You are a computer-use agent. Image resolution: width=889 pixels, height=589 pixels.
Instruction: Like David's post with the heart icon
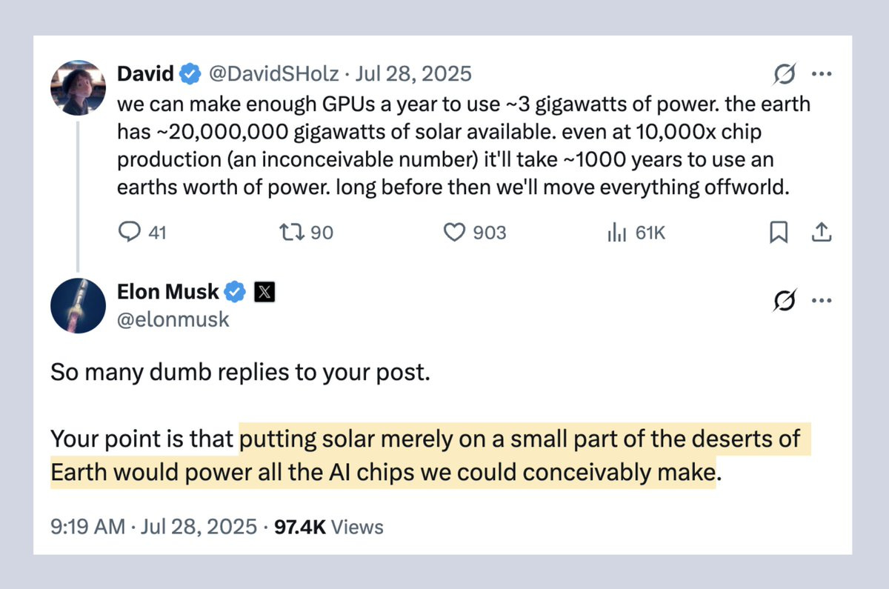456,232
